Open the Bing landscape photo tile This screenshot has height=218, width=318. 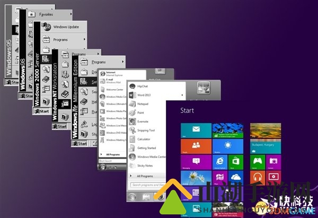(266, 130)
